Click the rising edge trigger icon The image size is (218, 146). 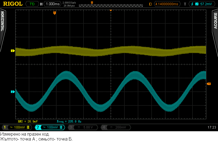tap(192, 4)
